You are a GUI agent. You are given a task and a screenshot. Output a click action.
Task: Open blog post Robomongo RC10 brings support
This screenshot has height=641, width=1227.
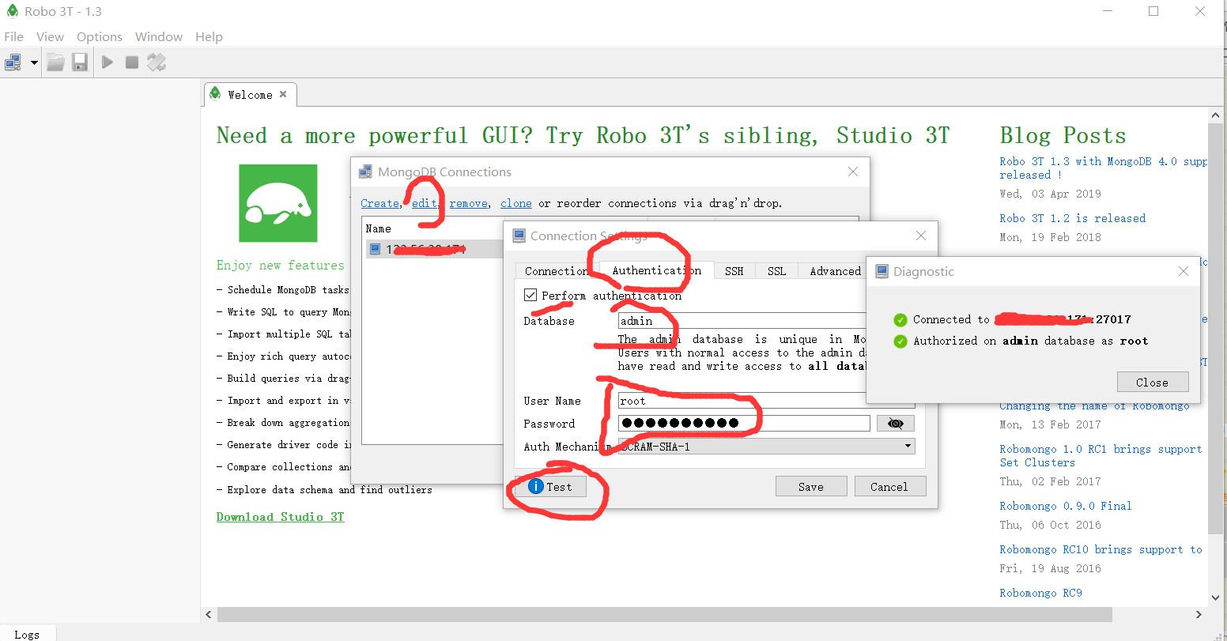pos(1101,549)
